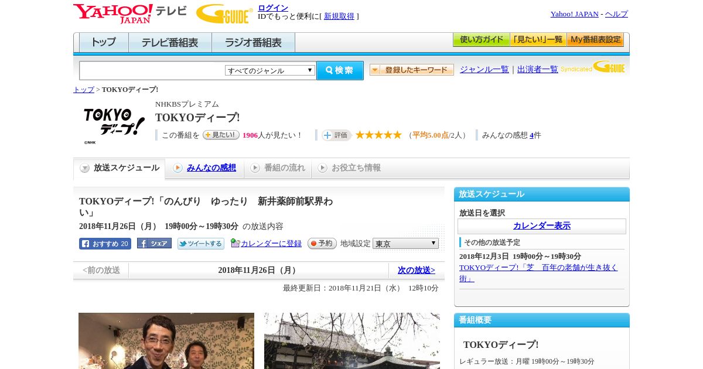Click calendar icon beside カレンダーに登録
703x369 pixels.
[235, 243]
